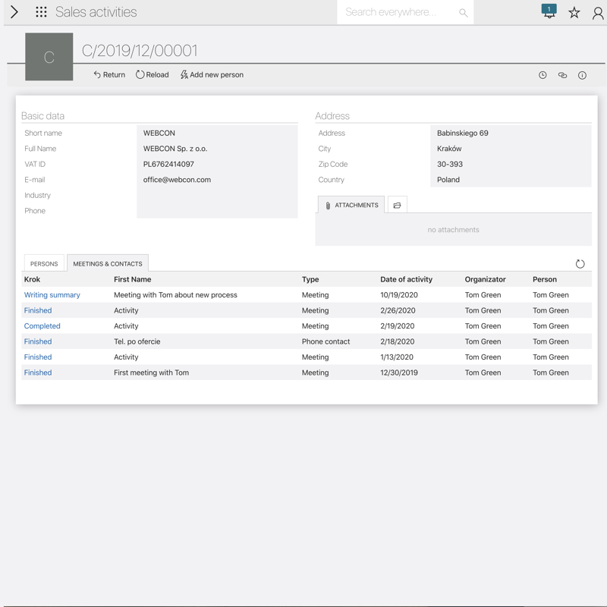The image size is (607, 607).
Task: Click the search magnifier icon
Action: point(463,13)
